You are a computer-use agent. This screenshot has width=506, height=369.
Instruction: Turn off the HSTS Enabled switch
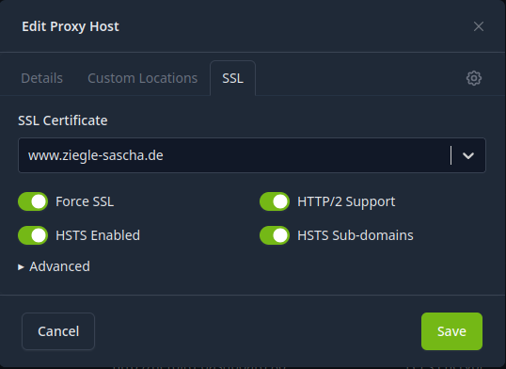pyautogui.click(x=33, y=235)
